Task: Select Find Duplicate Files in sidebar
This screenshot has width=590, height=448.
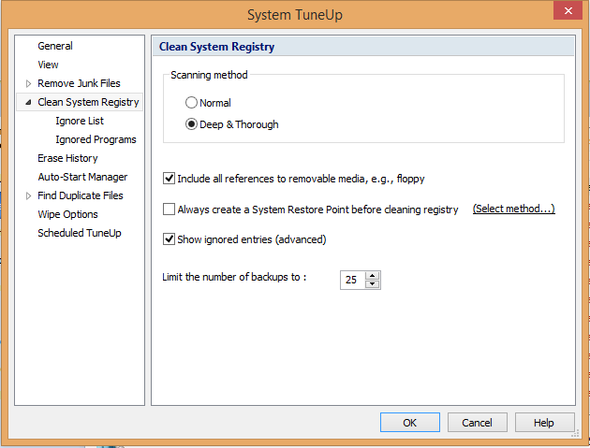Action: pyautogui.click(x=81, y=195)
